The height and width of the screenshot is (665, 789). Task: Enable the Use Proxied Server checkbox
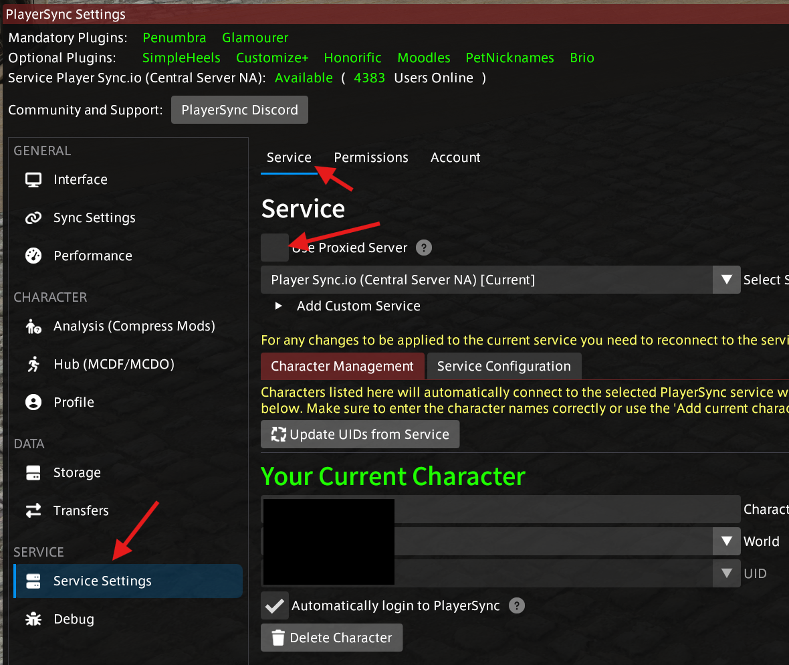click(274, 248)
